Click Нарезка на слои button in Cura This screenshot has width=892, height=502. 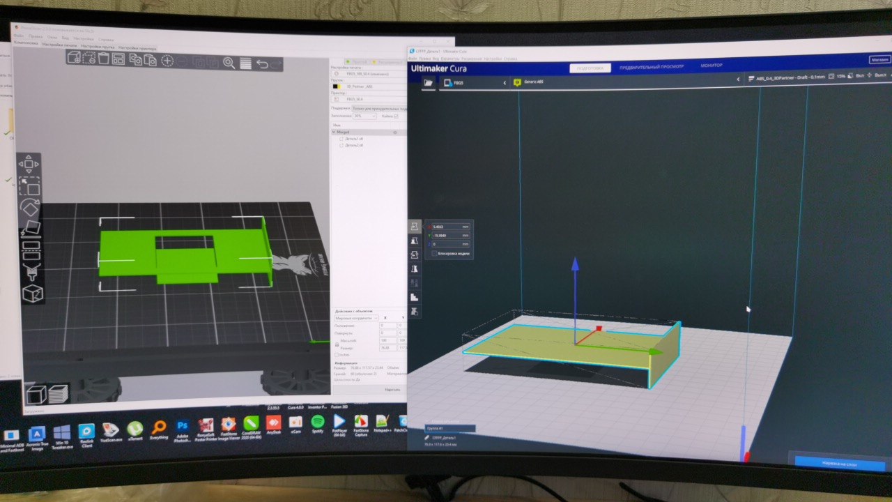click(840, 464)
